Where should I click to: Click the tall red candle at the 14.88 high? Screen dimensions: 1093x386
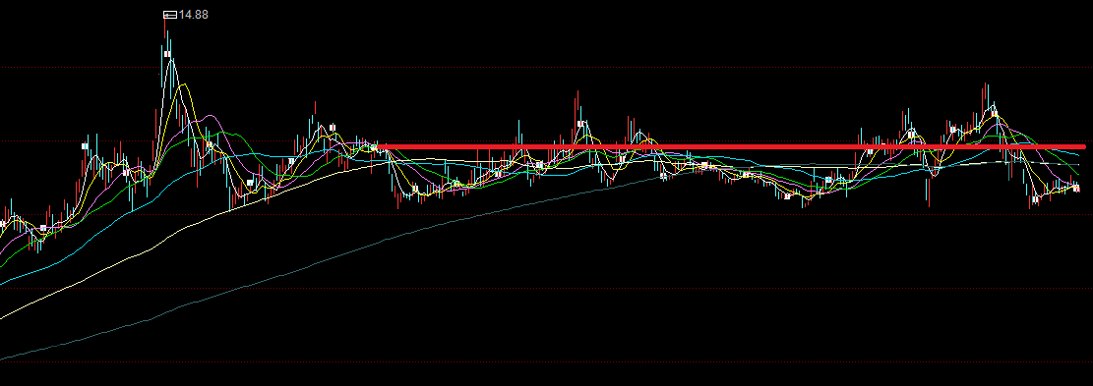(165, 28)
